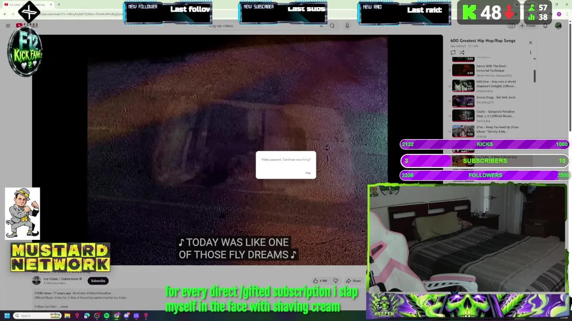Image resolution: width=572 pixels, height=321 pixels.
Task: Open the YouTube account avatar menu
Action: pos(558,26)
